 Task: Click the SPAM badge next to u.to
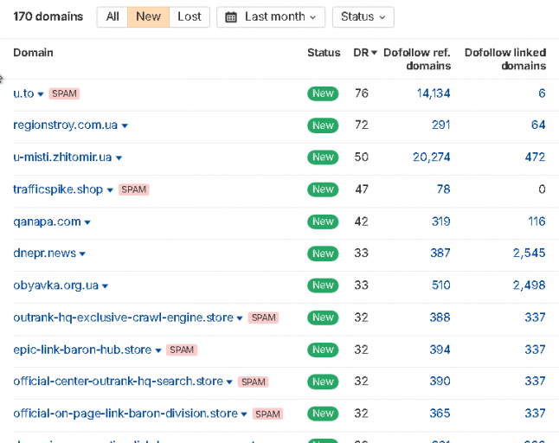click(x=64, y=93)
